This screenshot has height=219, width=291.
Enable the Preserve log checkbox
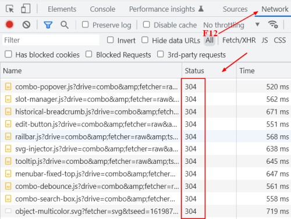pyautogui.click(x=86, y=24)
